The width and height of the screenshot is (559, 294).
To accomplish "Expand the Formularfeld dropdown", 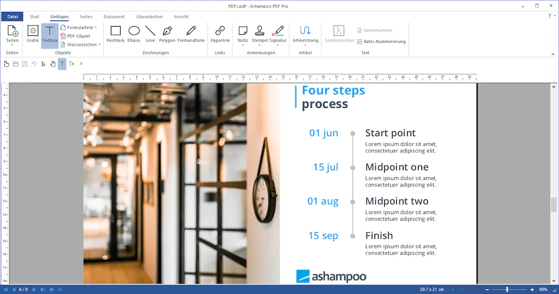I will [x=96, y=27].
